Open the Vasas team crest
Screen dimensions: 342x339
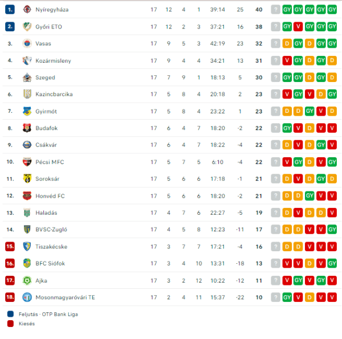[27, 44]
